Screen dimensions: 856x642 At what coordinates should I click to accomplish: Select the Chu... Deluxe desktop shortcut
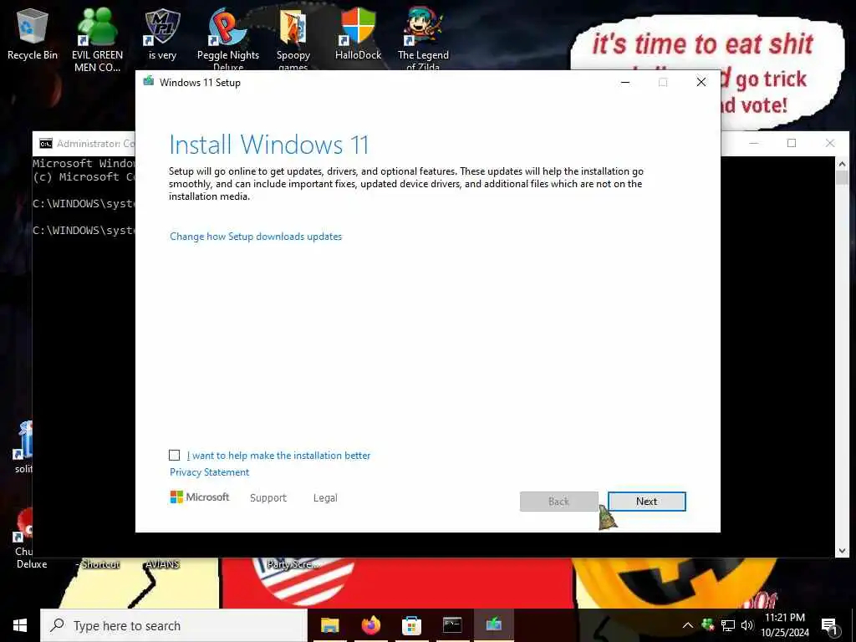coord(25,538)
